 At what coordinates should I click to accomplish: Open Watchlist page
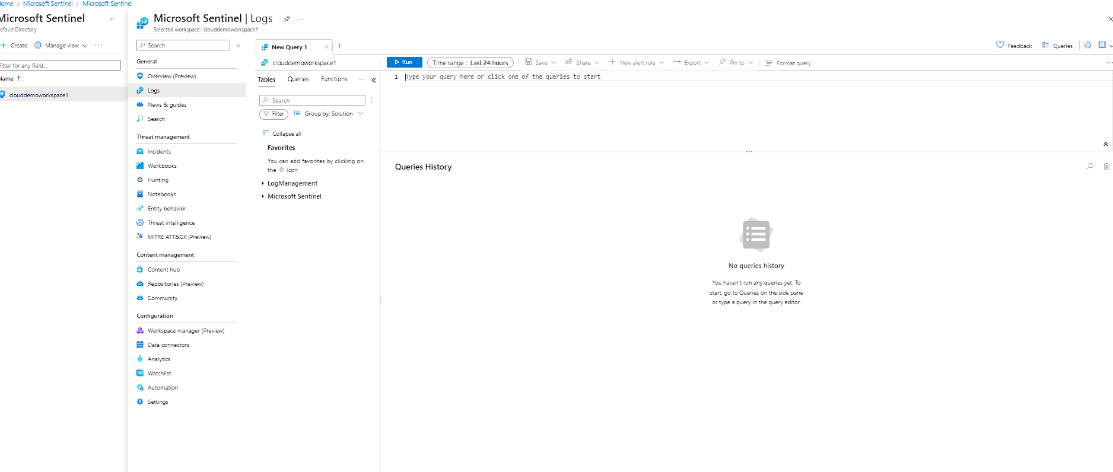coord(159,373)
